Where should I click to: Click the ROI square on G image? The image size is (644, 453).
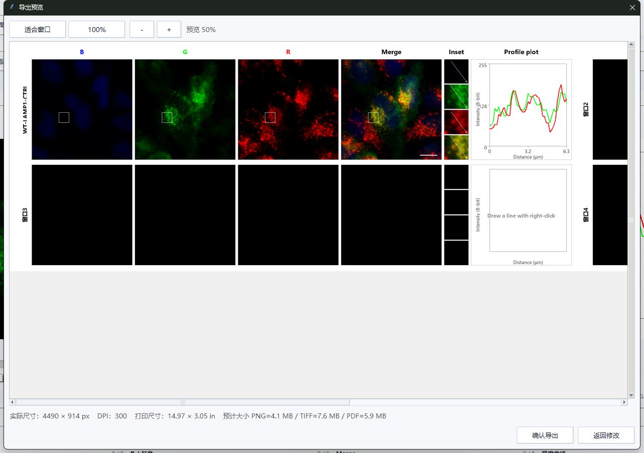[x=167, y=117]
